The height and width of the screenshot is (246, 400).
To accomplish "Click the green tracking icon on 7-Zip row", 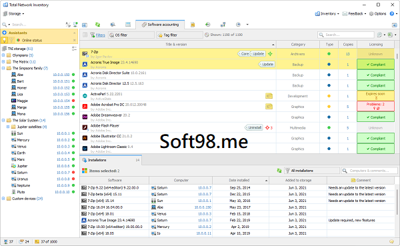I will (x=270, y=54).
